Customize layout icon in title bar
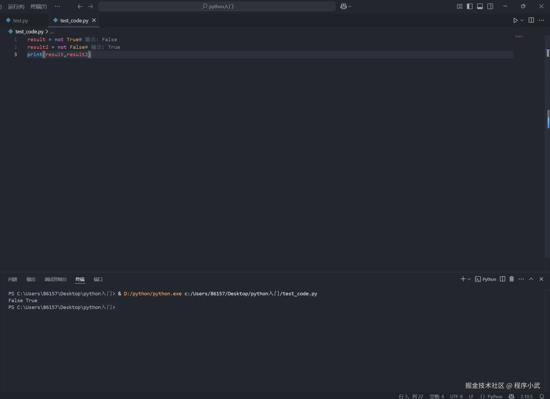The image size is (550, 399). (x=459, y=6)
